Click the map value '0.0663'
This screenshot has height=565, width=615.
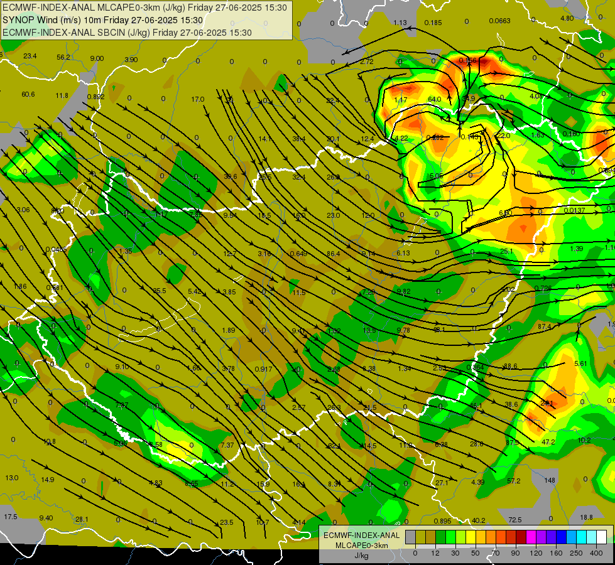(499, 21)
